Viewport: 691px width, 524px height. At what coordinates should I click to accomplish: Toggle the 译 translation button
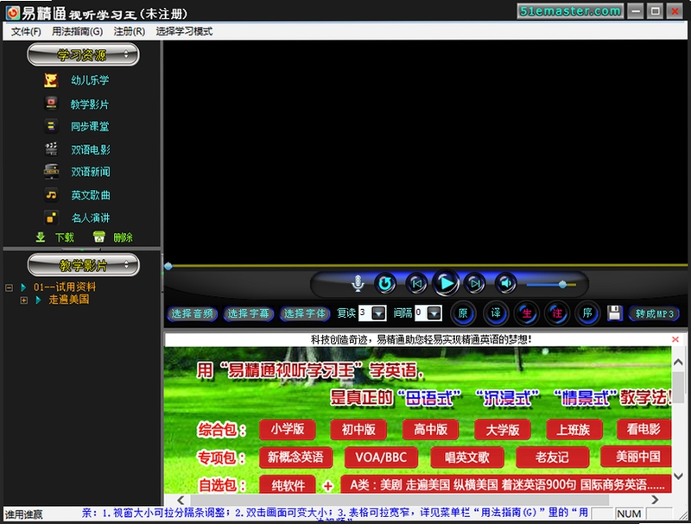[496, 313]
